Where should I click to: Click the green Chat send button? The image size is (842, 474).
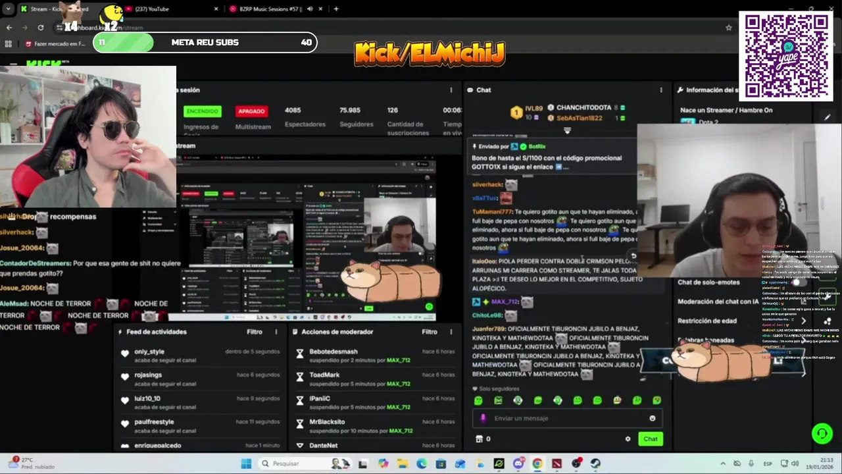(651, 439)
